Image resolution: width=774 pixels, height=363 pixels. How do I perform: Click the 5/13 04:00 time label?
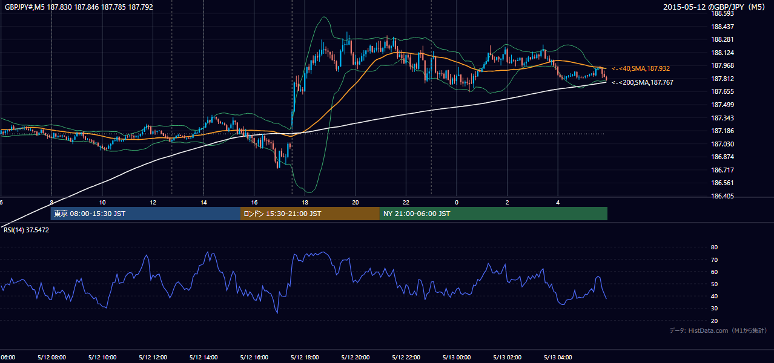pos(558,358)
